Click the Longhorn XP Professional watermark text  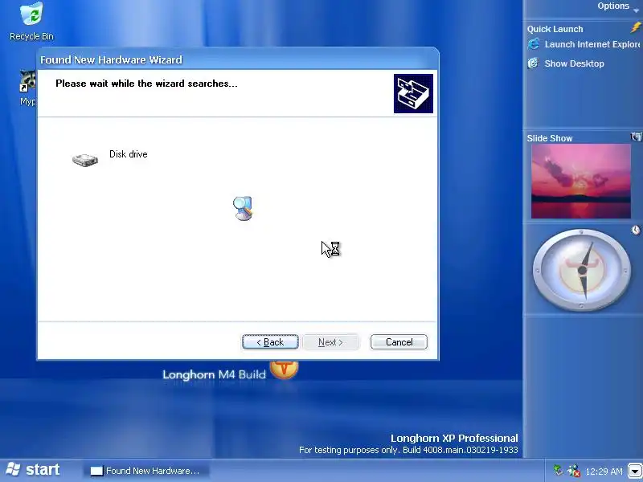pyautogui.click(x=454, y=438)
